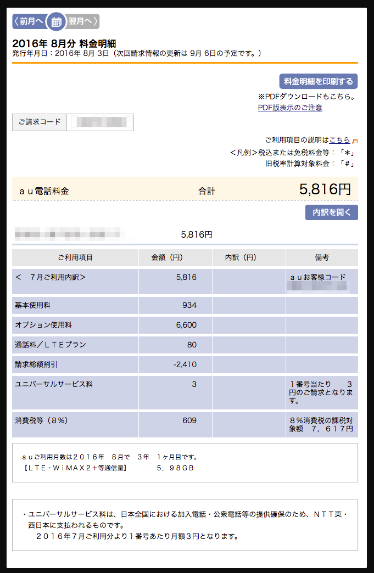Click the 6,600 amount for オプション使用料

pos(186,325)
